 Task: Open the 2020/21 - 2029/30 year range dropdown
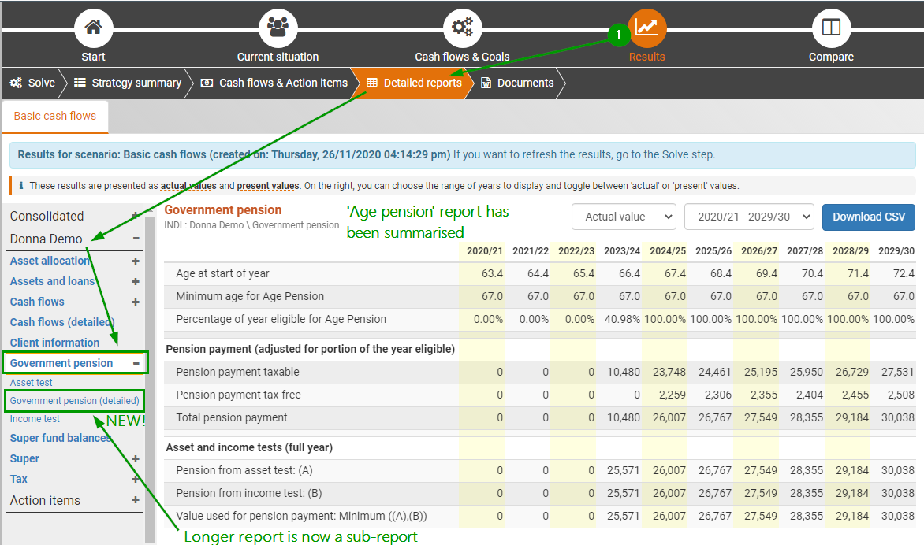point(748,217)
